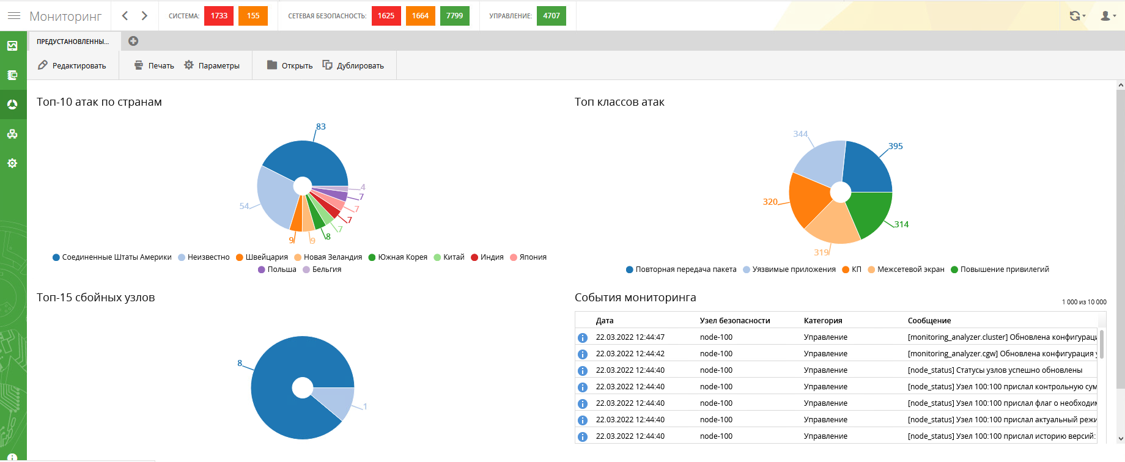
Task: Toggle Уязвимые приложения legend item
Action: [x=789, y=269]
